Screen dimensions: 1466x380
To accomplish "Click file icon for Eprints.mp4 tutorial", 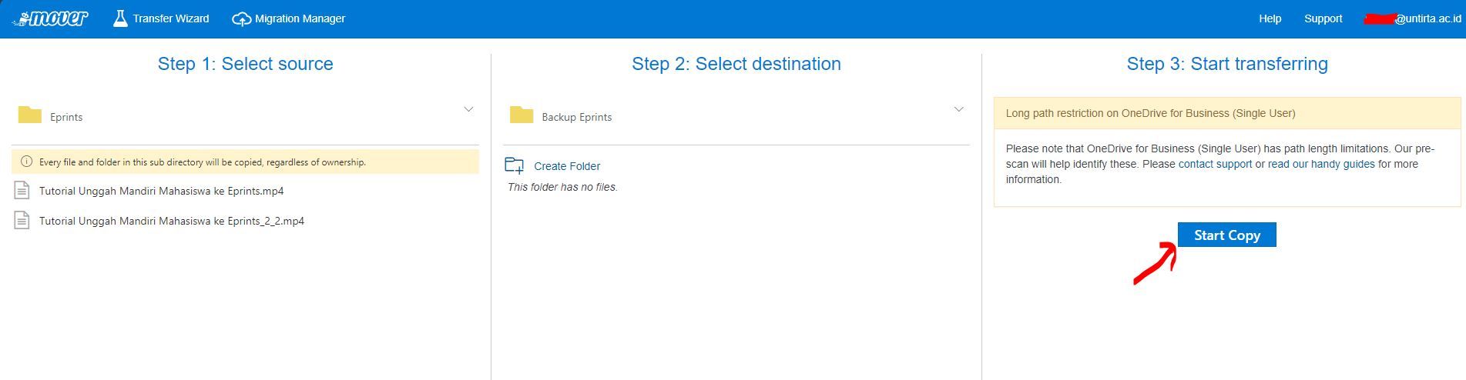I will [22, 191].
